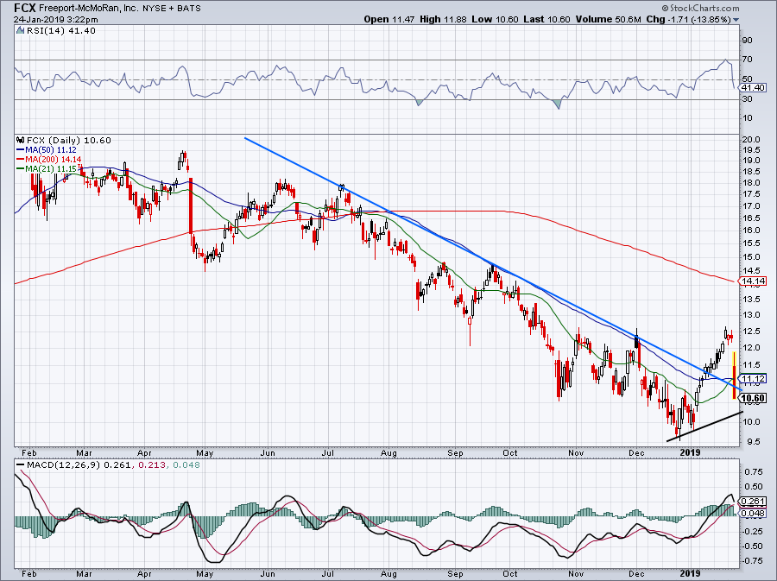Click the candlestick icon beside FCX (Daily)
777x581 pixels.
pos(21,140)
